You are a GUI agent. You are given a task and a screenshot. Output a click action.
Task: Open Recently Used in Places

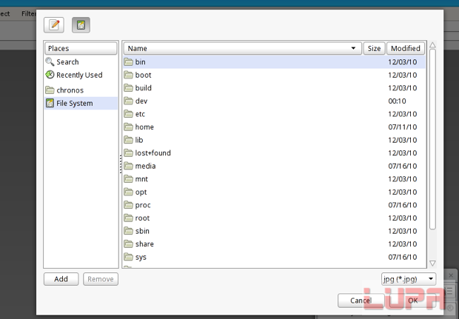(81, 75)
